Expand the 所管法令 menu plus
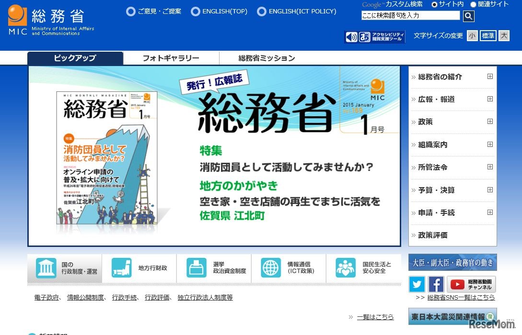 (490, 167)
